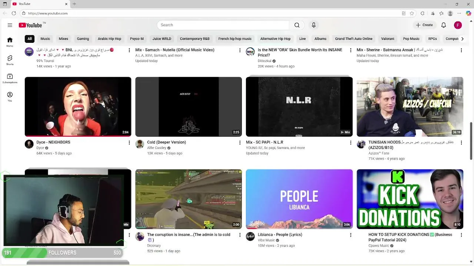Open the N.L.R mix thumbnail
Viewport: 474px width, 266px height.
click(x=299, y=107)
